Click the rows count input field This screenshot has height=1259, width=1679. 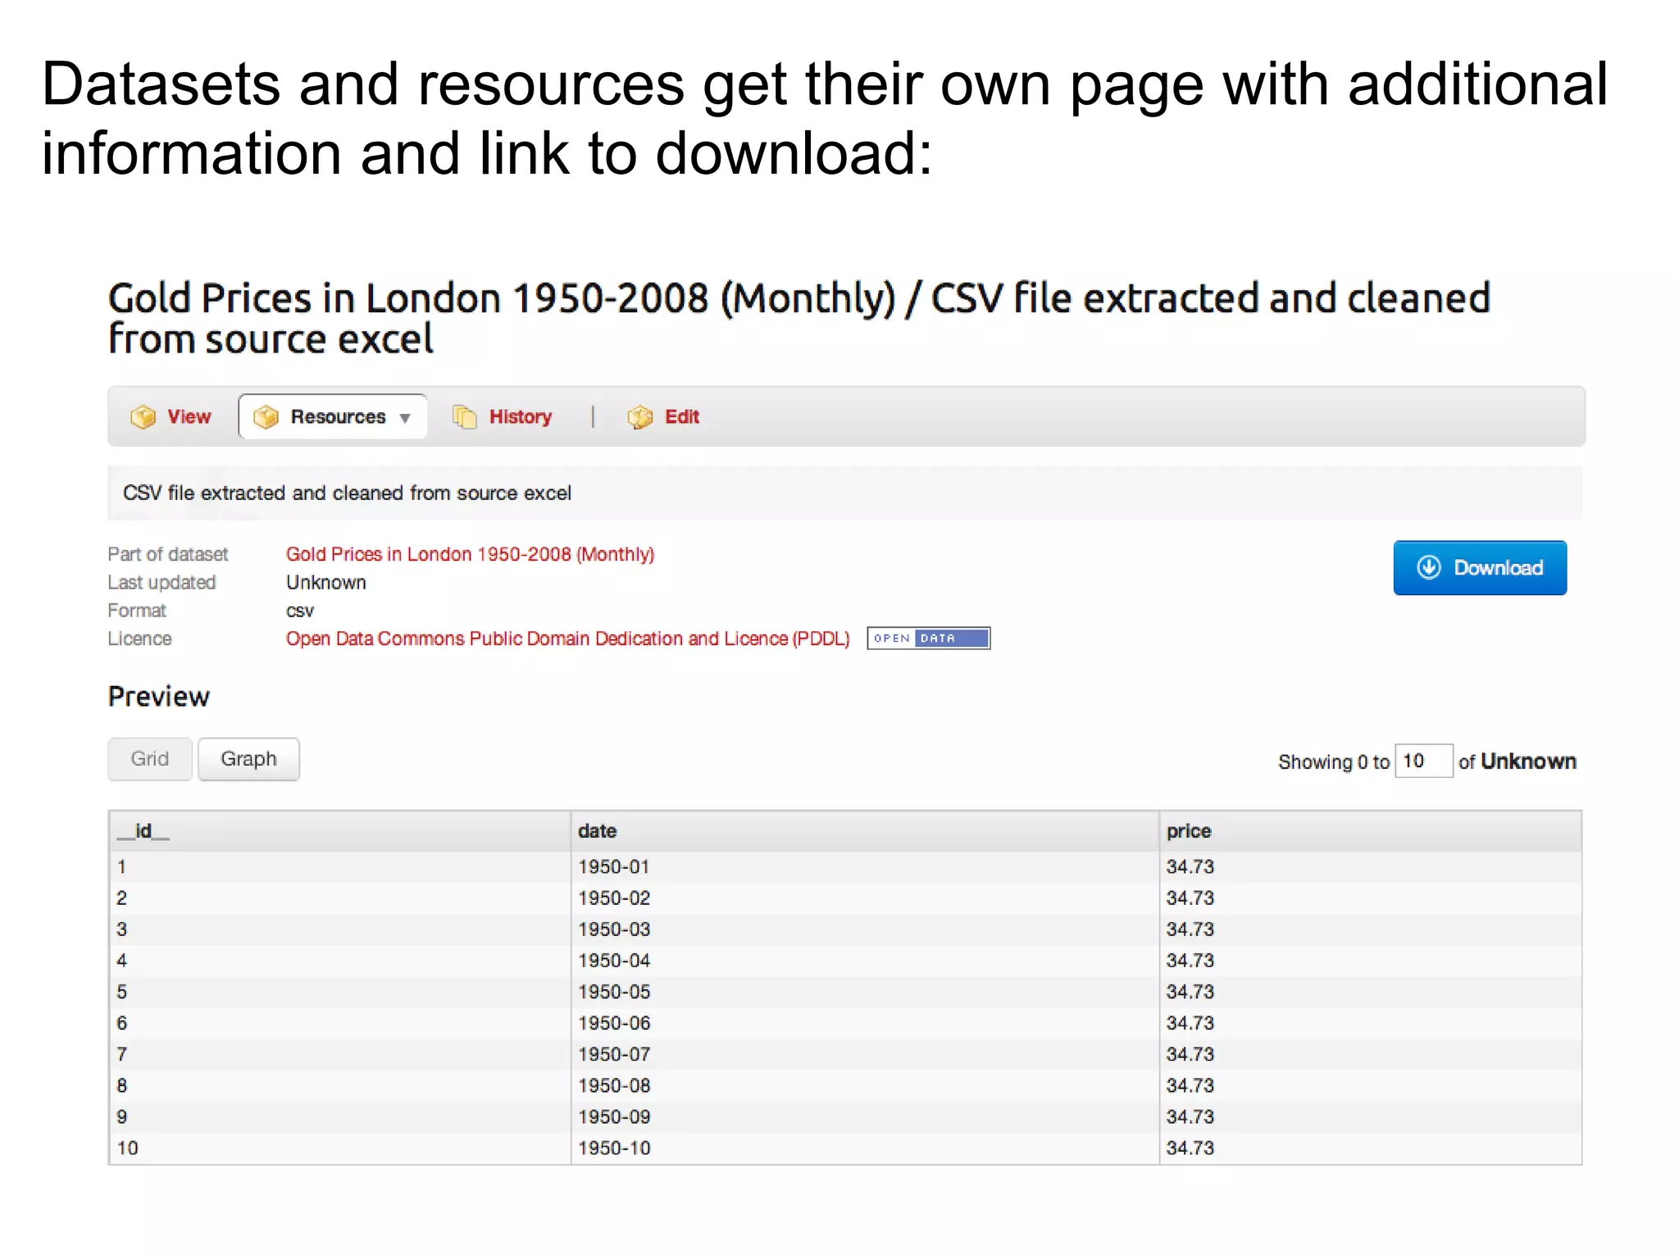coord(1423,761)
